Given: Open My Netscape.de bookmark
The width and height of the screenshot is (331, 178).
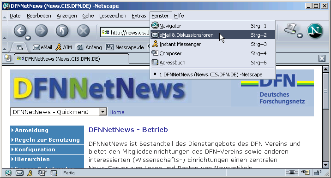Looking at the screenshot, I should (x=125, y=47).
